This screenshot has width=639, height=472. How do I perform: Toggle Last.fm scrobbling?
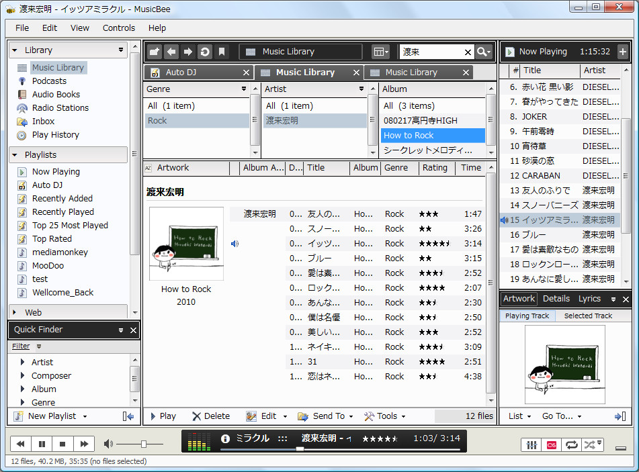(552, 444)
